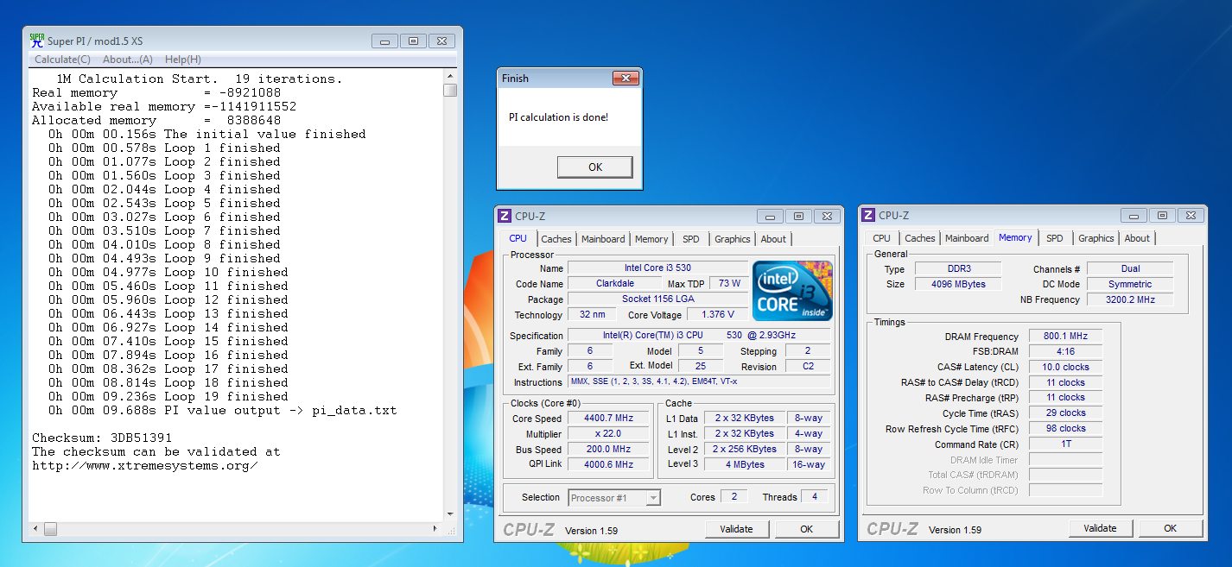This screenshot has width=1232, height=567.
Task: Switch to Caches tab in left CPU-Z window
Action: 556,239
